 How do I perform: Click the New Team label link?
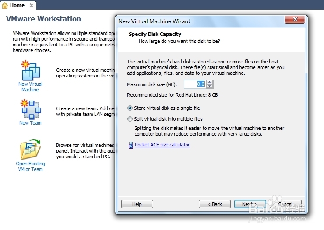pos(30,123)
